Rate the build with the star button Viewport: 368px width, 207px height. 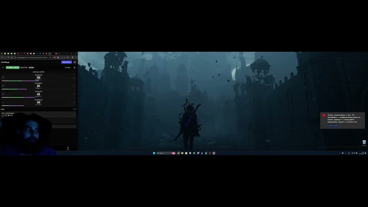coord(68,68)
